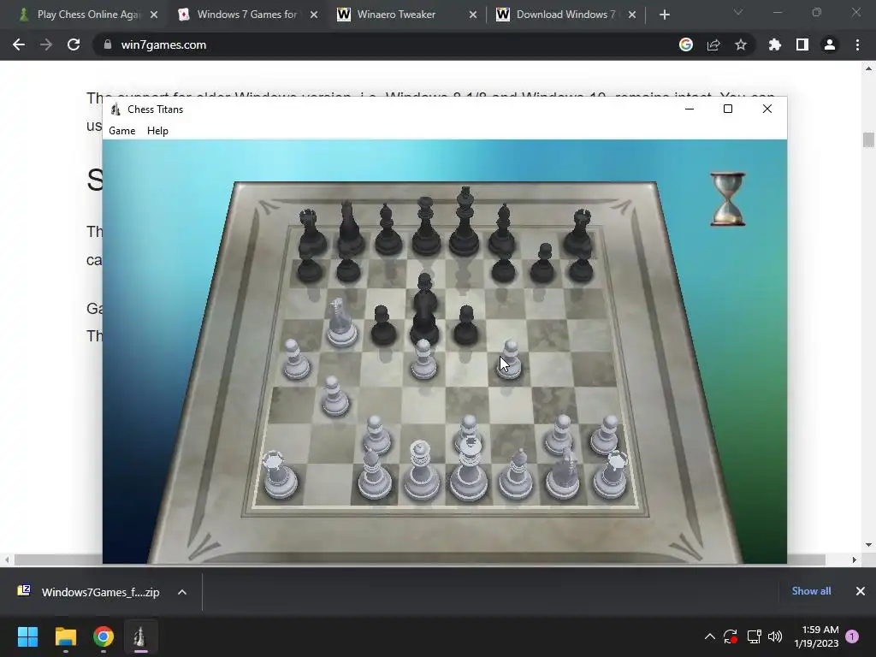Image resolution: width=876 pixels, height=657 pixels.
Task: Click Show all downloads
Action: tap(811, 591)
